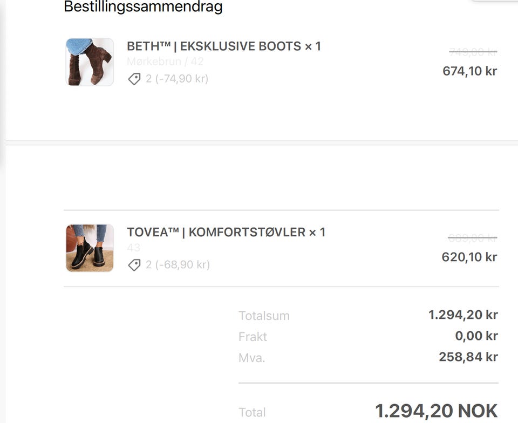
Task: Click the size 43 variant text
Action: [x=134, y=248]
